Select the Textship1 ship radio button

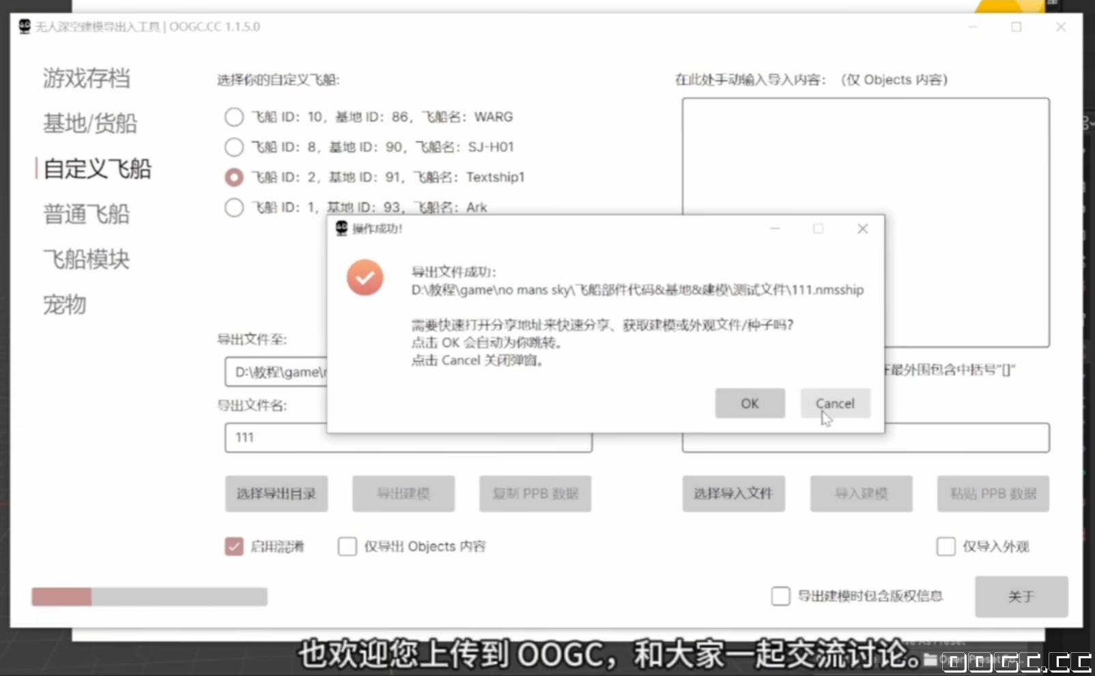tap(234, 177)
